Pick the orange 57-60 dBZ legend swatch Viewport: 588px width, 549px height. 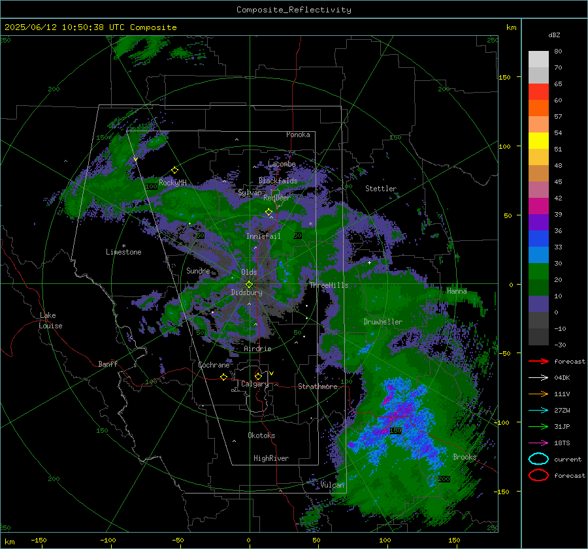point(538,108)
